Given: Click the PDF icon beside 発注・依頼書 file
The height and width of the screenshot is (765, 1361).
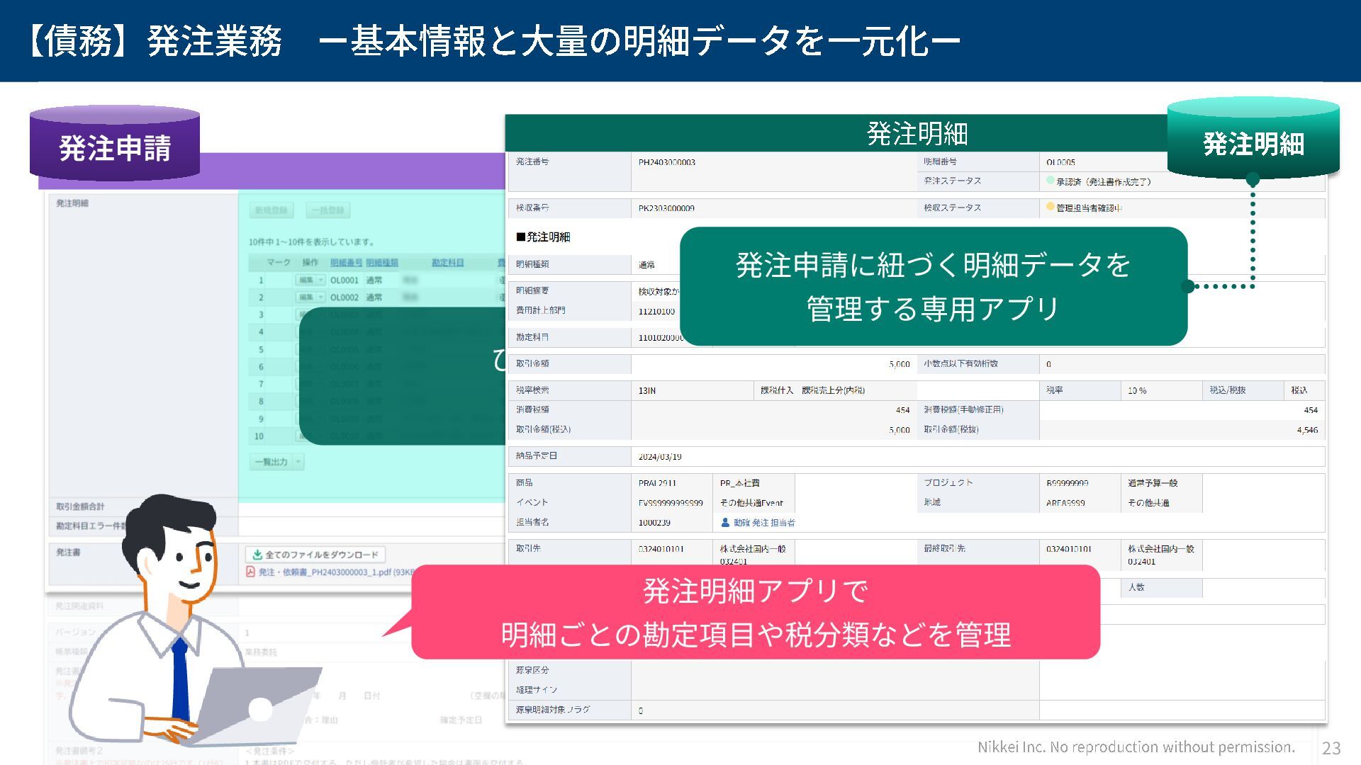Looking at the screenshot, I should coord(250,572).
